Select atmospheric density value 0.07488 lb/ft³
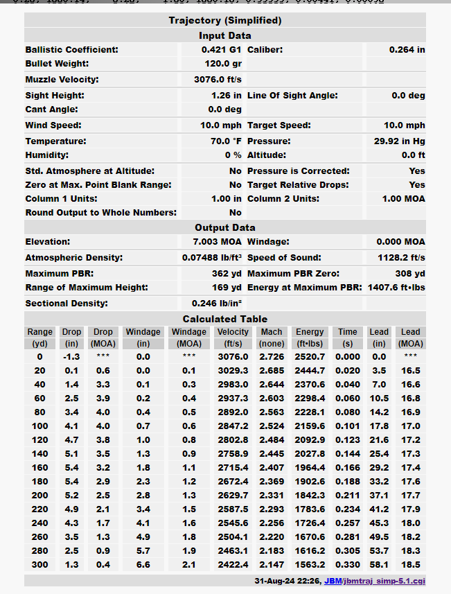This screenshot has width=451, height=594. coord(212,258)
